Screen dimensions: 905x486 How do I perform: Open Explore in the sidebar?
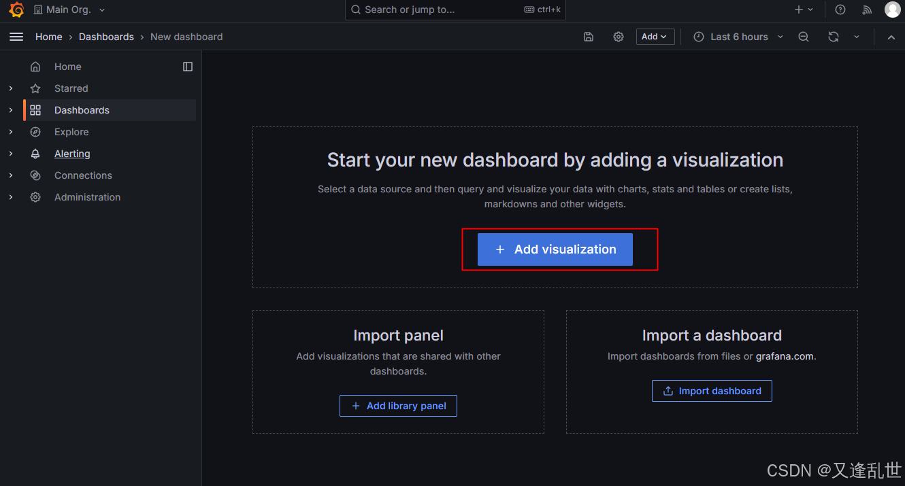pyautogui.click(x=71, y=132)
